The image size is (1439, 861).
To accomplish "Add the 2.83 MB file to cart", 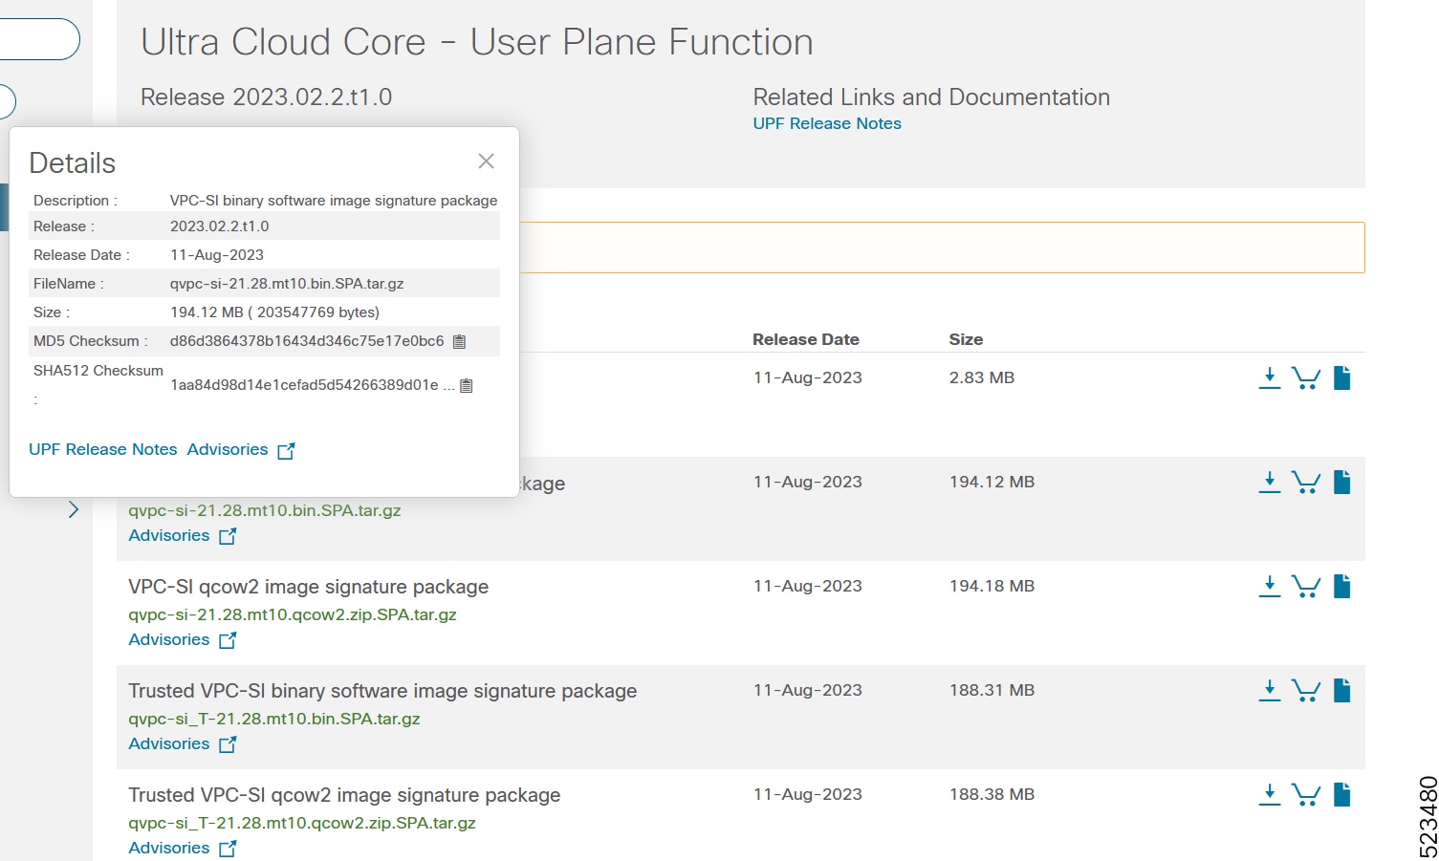I will coord(1306,378).
